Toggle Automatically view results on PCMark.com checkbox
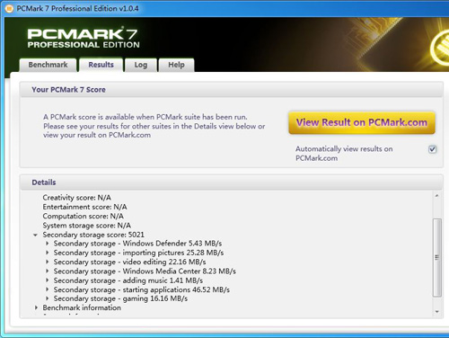 [x=432, y=149]
